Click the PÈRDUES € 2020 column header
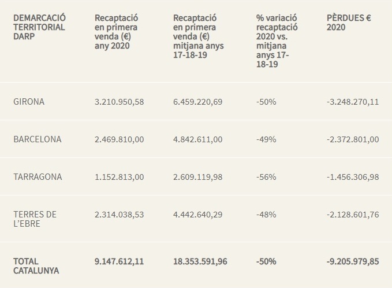 pos(349,23)
